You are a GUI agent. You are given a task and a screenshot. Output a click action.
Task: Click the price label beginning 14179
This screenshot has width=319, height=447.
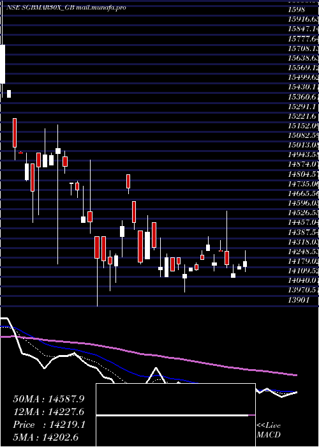[303, 262]
